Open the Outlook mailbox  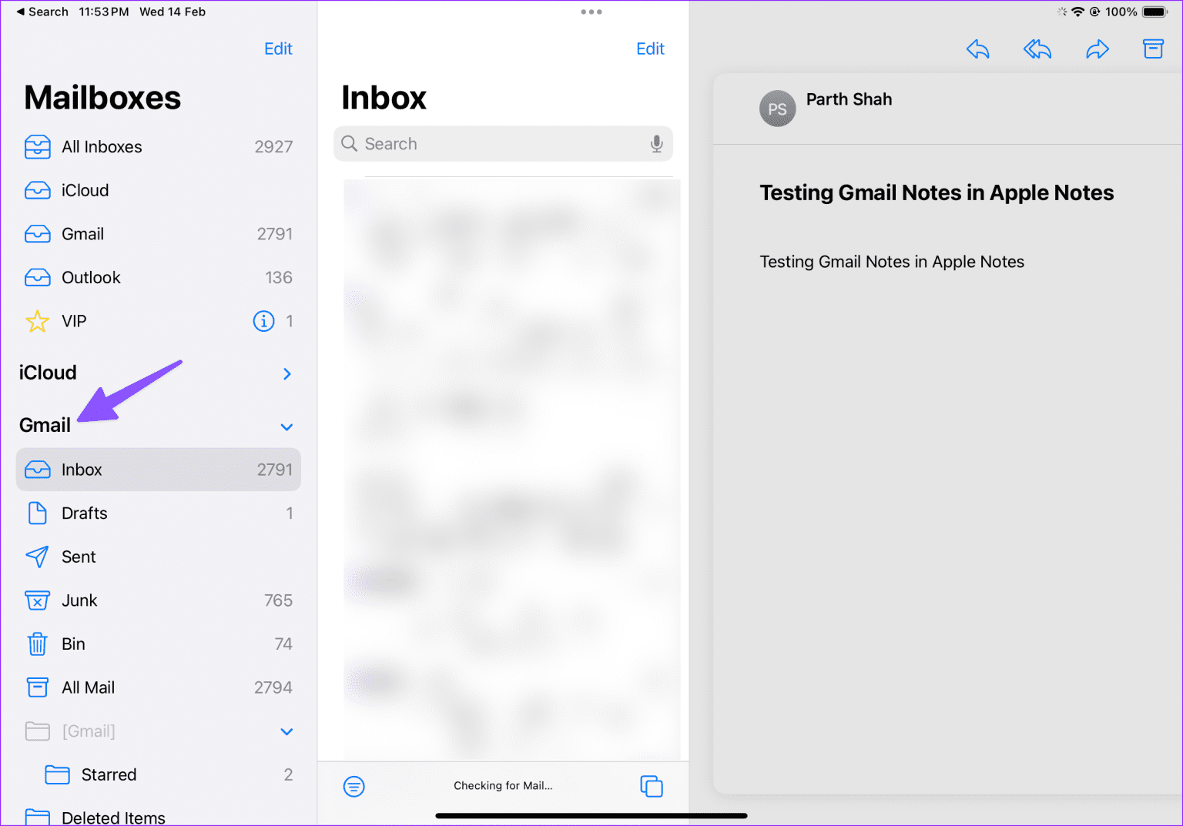(159, 277)
